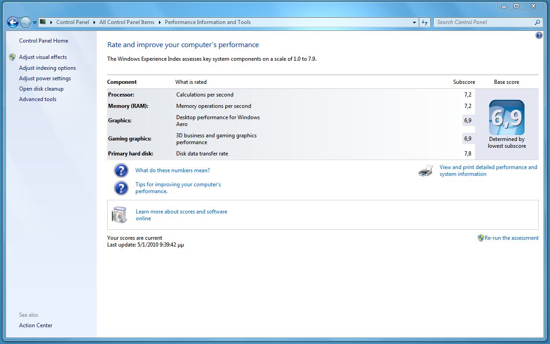Image resolution: width=550 pixels, height=344 pixels.
Task: Click the software box icon beside Learn more
Action: pyautogui.click(x=119, y=215)
